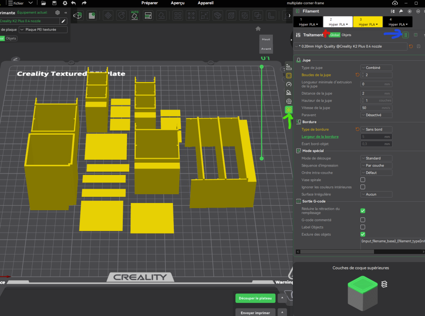
Task: Open the Type de jupe dropdown
Action: click(376, 68)
